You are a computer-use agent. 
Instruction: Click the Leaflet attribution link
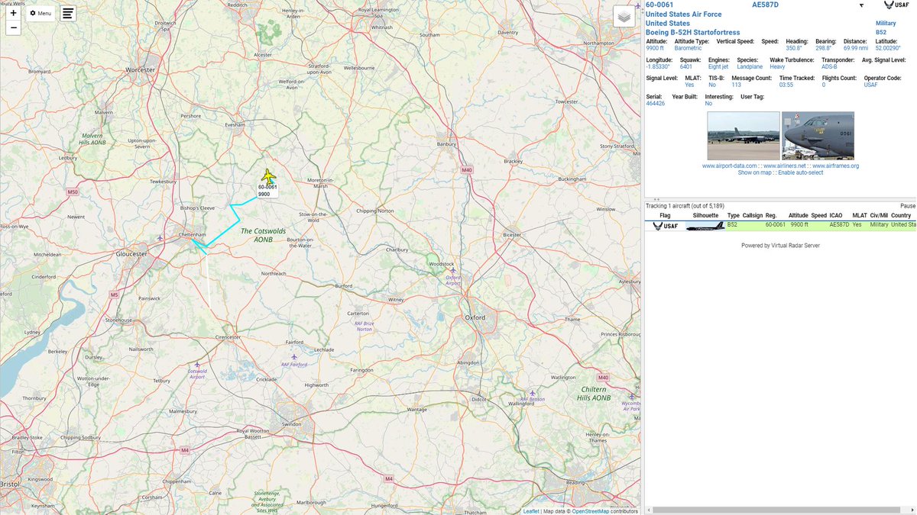coord(532,511)
